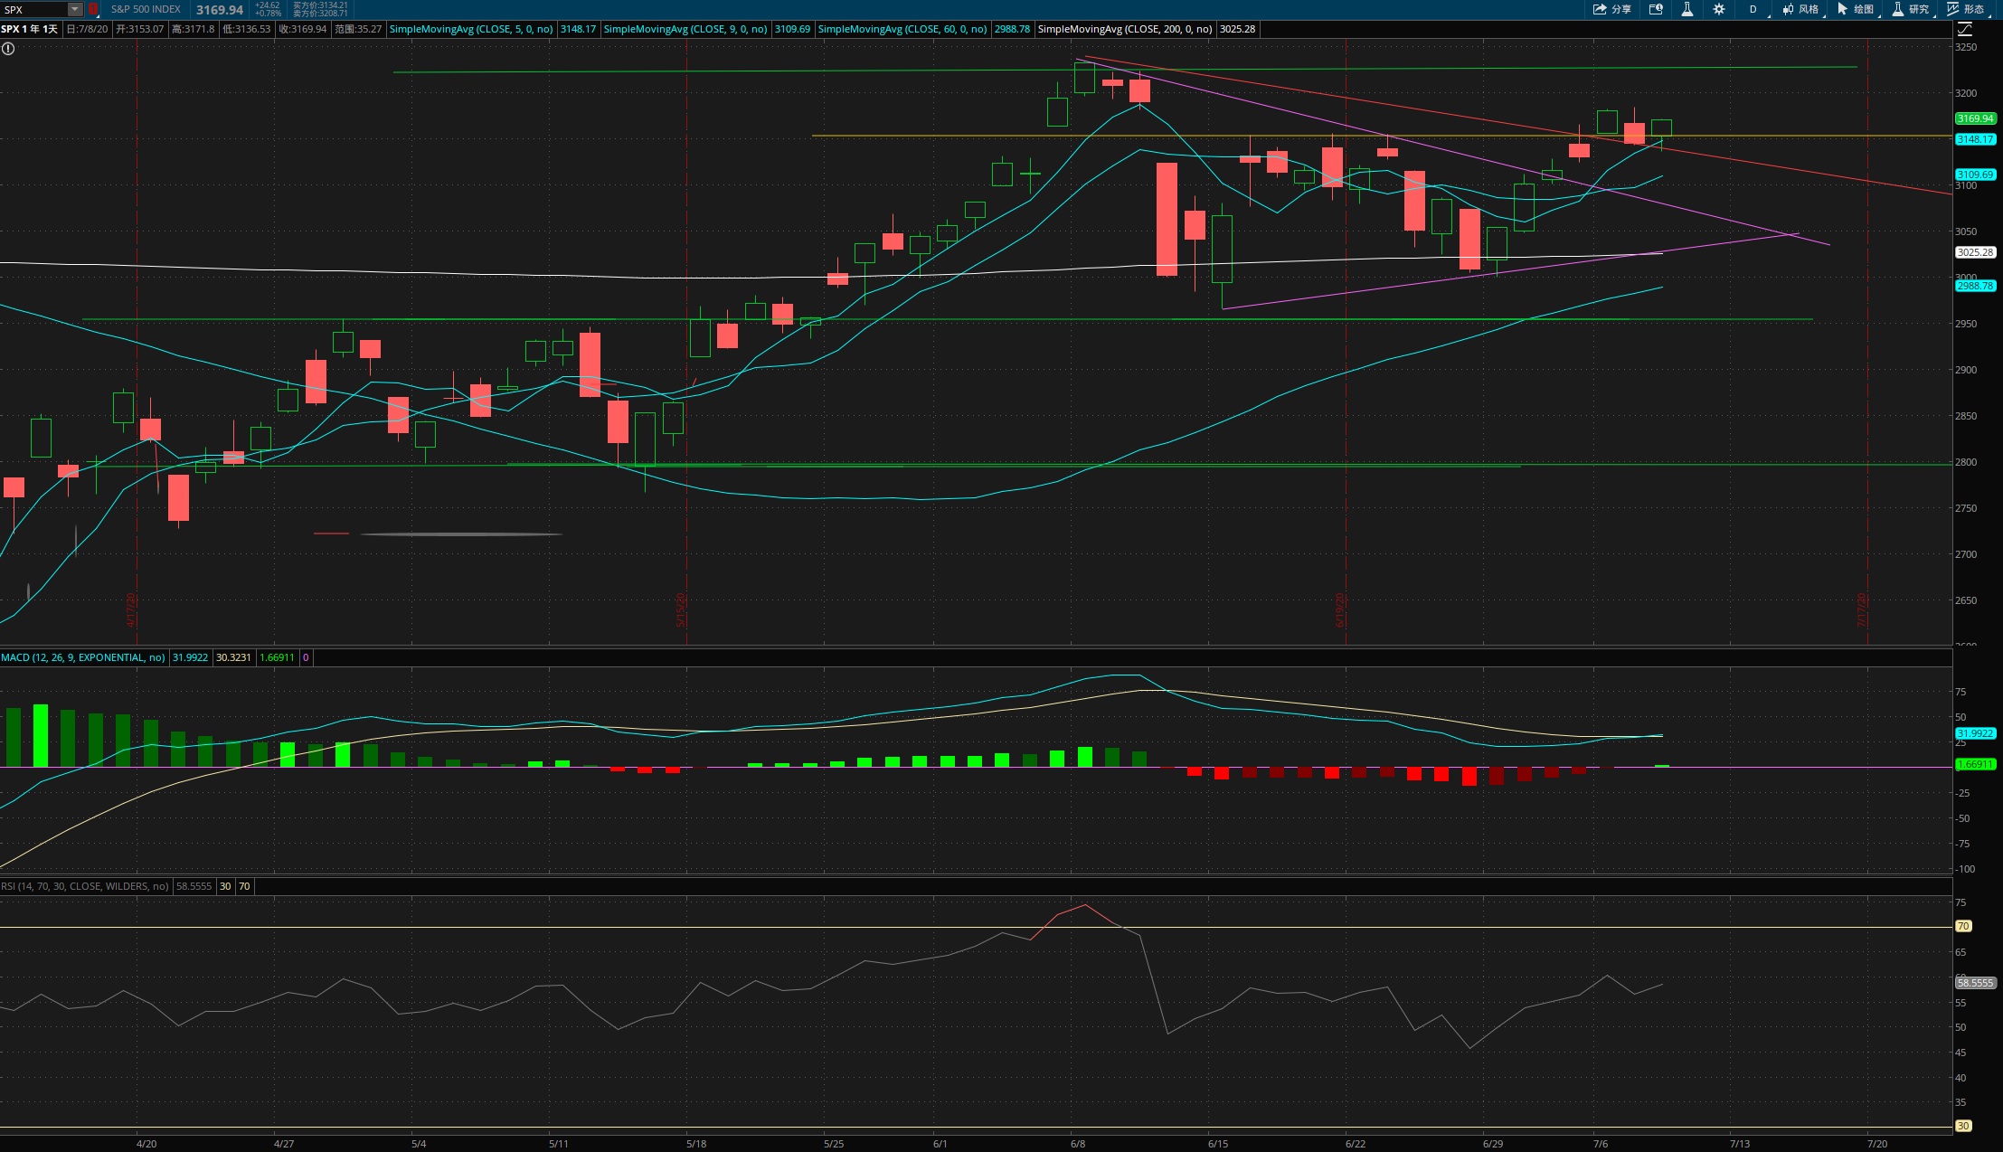
Task: Click the white 3025.28 SMA200 axis bubble
Action: (1975, 252)
